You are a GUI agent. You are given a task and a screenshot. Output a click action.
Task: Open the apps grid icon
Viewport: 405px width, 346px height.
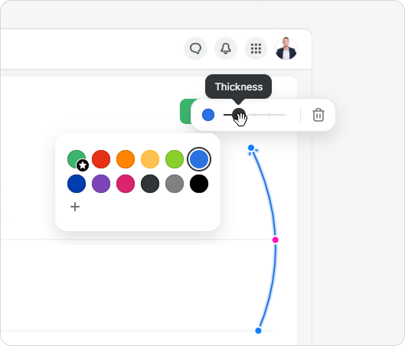tap(256, 48)
